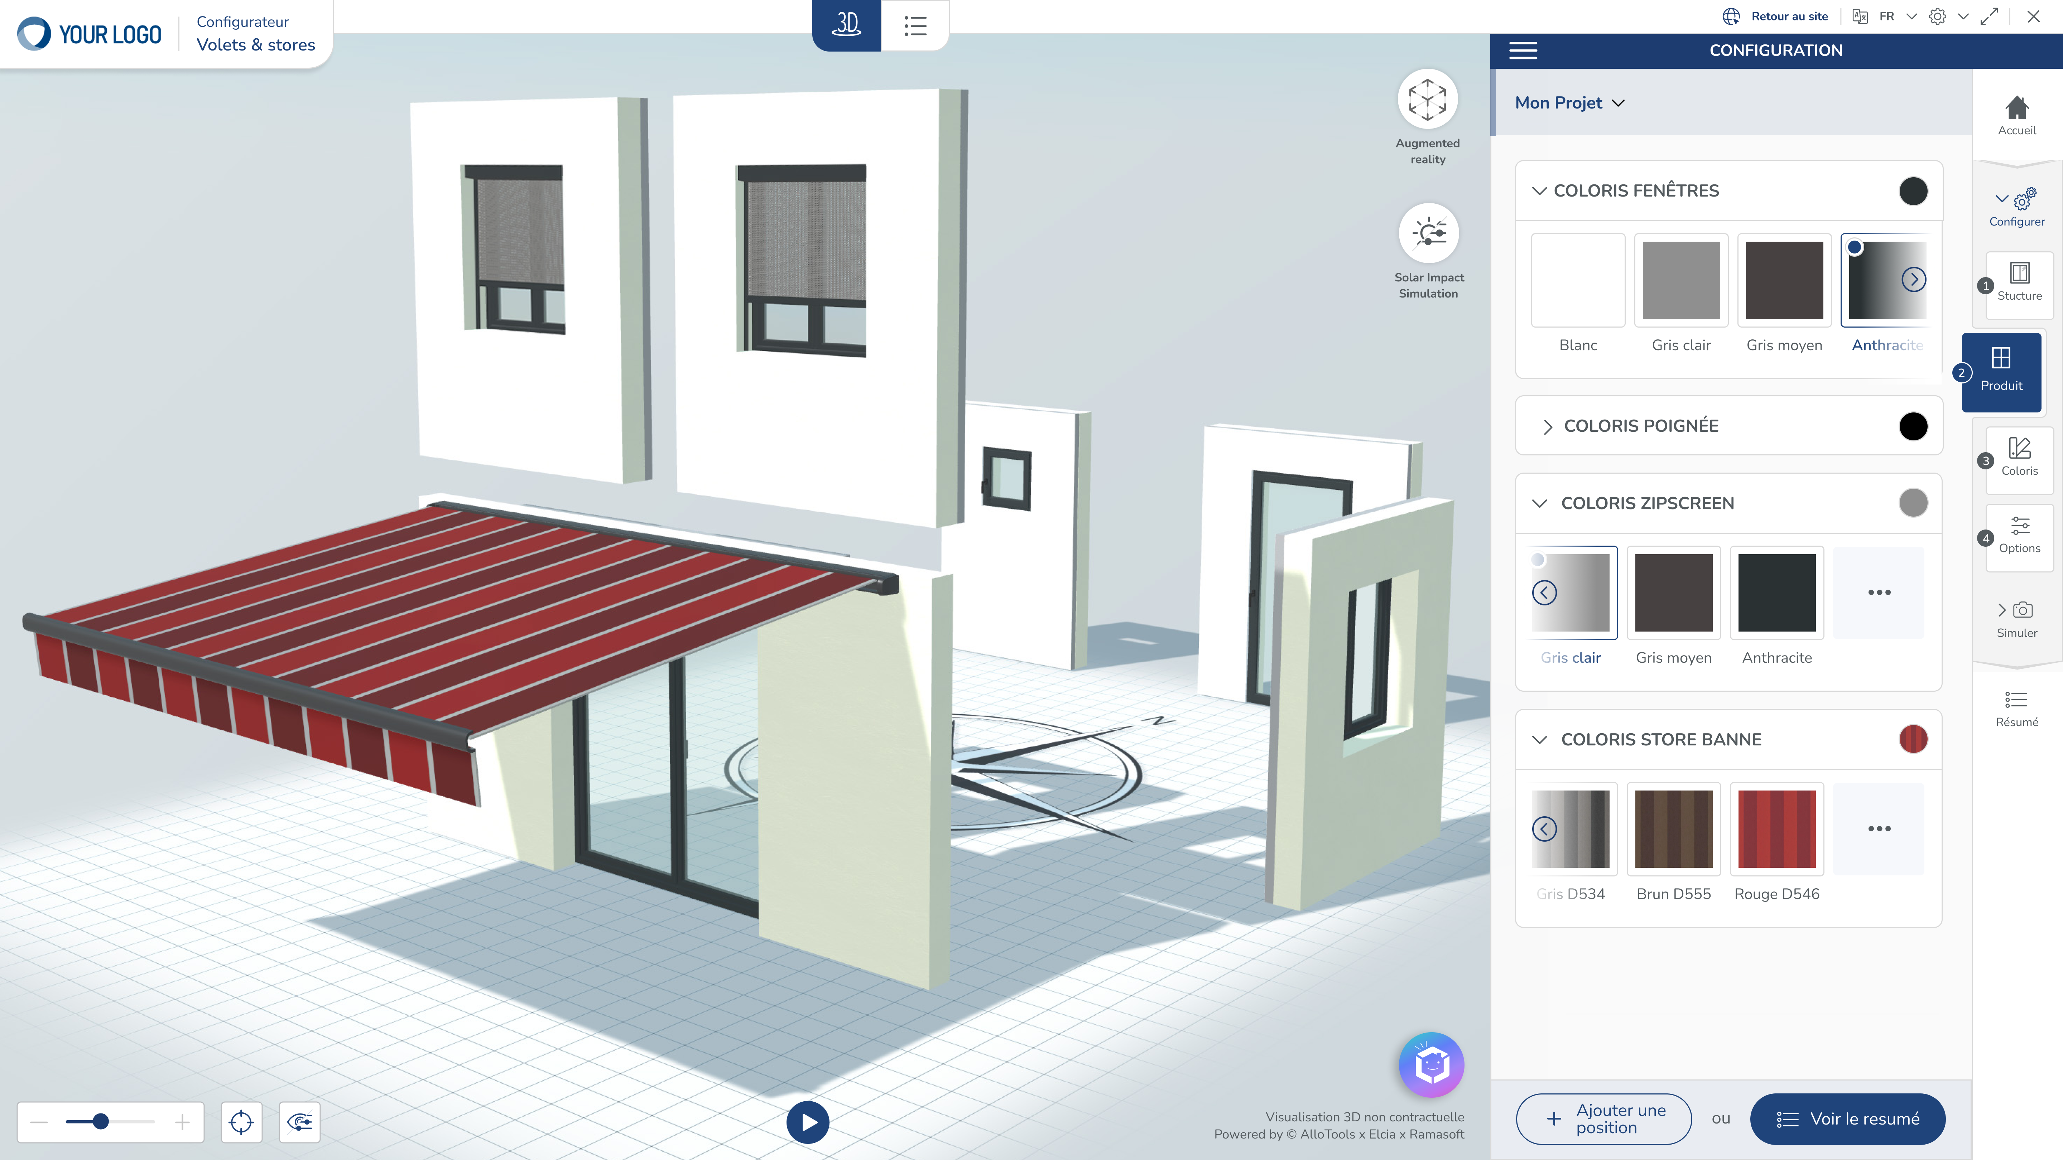The height and width of the screenshot is (1160, 2063).
Task: Play the 3D animation
Action: tap(807, 1122)
